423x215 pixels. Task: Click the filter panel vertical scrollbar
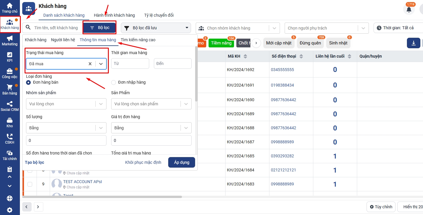click(x=196, y=76)
